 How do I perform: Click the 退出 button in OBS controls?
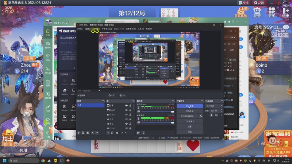coord(189,132)
